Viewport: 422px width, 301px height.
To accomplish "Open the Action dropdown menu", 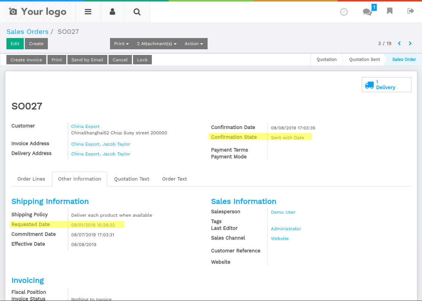I will pyautogui.click(x=193, y=43).
